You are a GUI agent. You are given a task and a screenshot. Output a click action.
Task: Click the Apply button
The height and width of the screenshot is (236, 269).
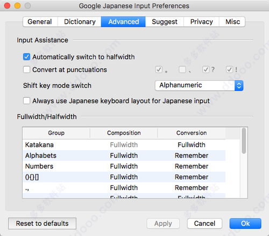coord(163,224)
